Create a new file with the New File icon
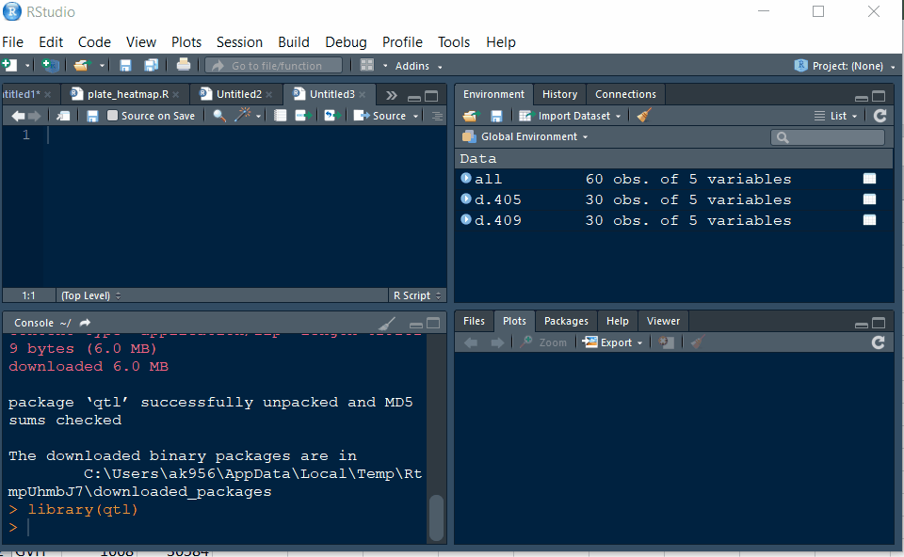Viewport: 904px width, 557px height. pos(9,65)
